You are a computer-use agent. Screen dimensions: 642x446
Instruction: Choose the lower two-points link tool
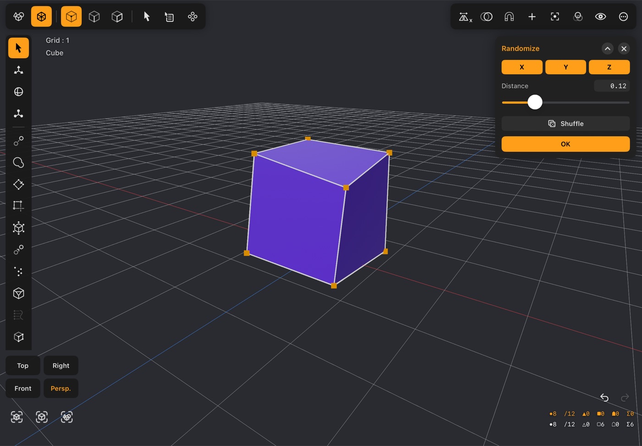18,250
